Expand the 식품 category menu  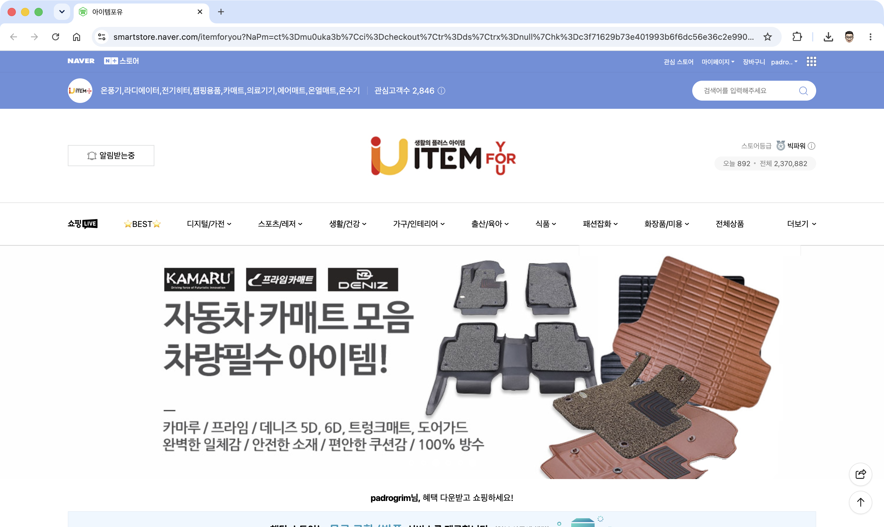coord(546,224)
